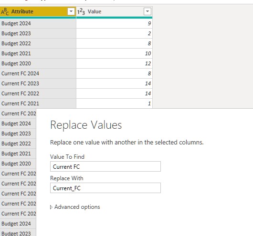This screenshot has height=236, width=253.
Task: Click value 2 in the Budget 2023 row
Action: click(x=114, y=33)
